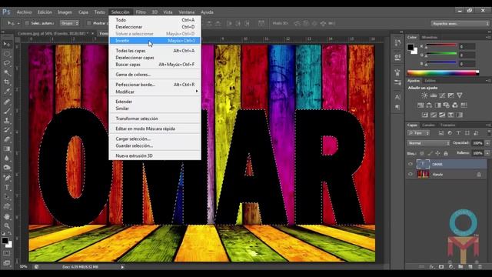This screenshot has width=492, height=277.
Task: Toggle Quick Mask mode in toolbox
Action: click(x=7, y=253)
